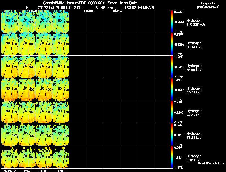
Task: Click the '067T07:51' time label
Action: tap(10, 171)
